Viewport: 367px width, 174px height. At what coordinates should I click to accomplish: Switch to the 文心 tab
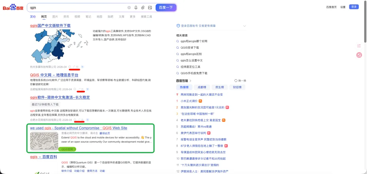tap(33, 17)
